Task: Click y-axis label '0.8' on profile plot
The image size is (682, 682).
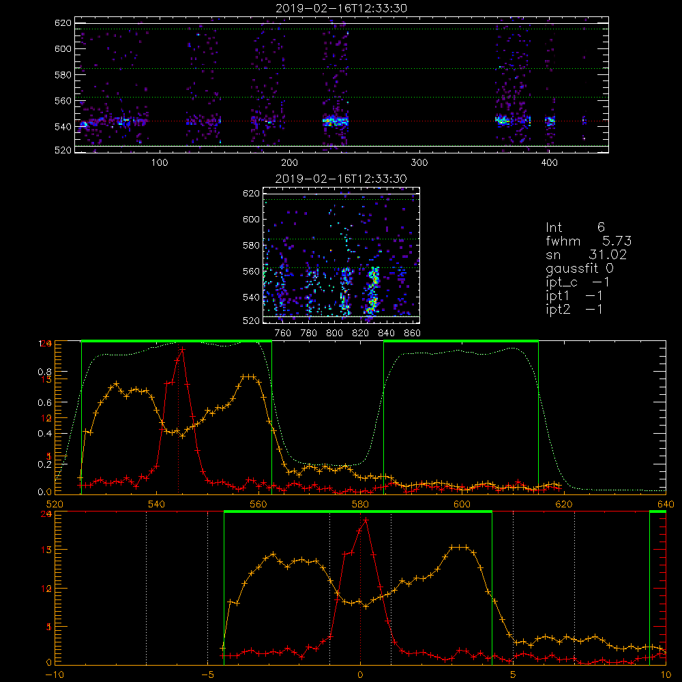Action: click(x=45, y=372)
